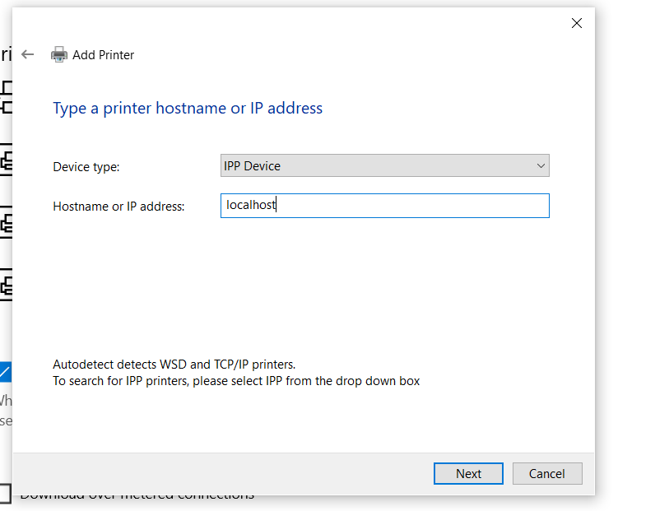Click the 'Type a printer hostname' heading
Viewport: 669px width, 511px height.
tap(188, 108)
